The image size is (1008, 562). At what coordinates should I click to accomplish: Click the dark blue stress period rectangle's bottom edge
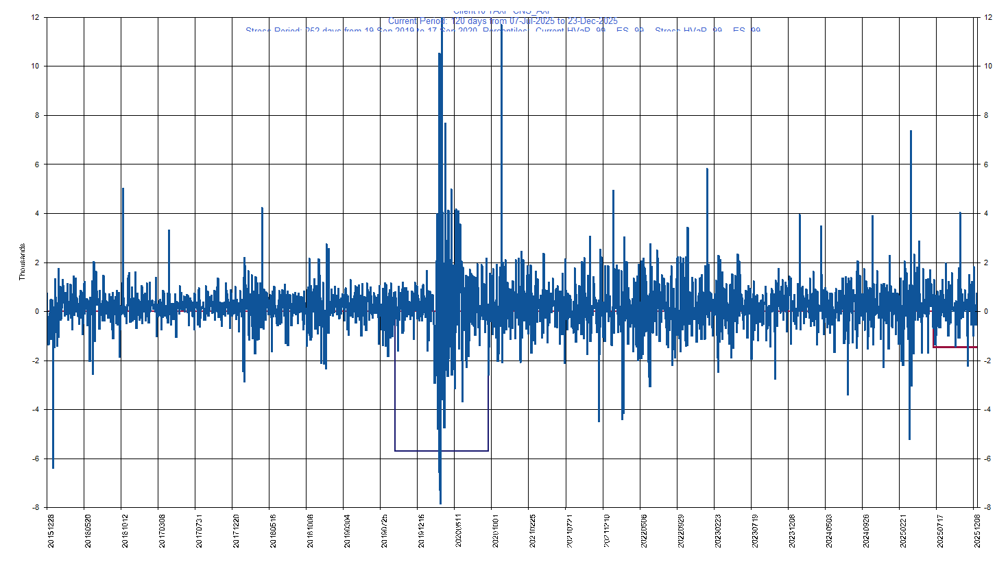pyautogui.click(x=442, y=451)
